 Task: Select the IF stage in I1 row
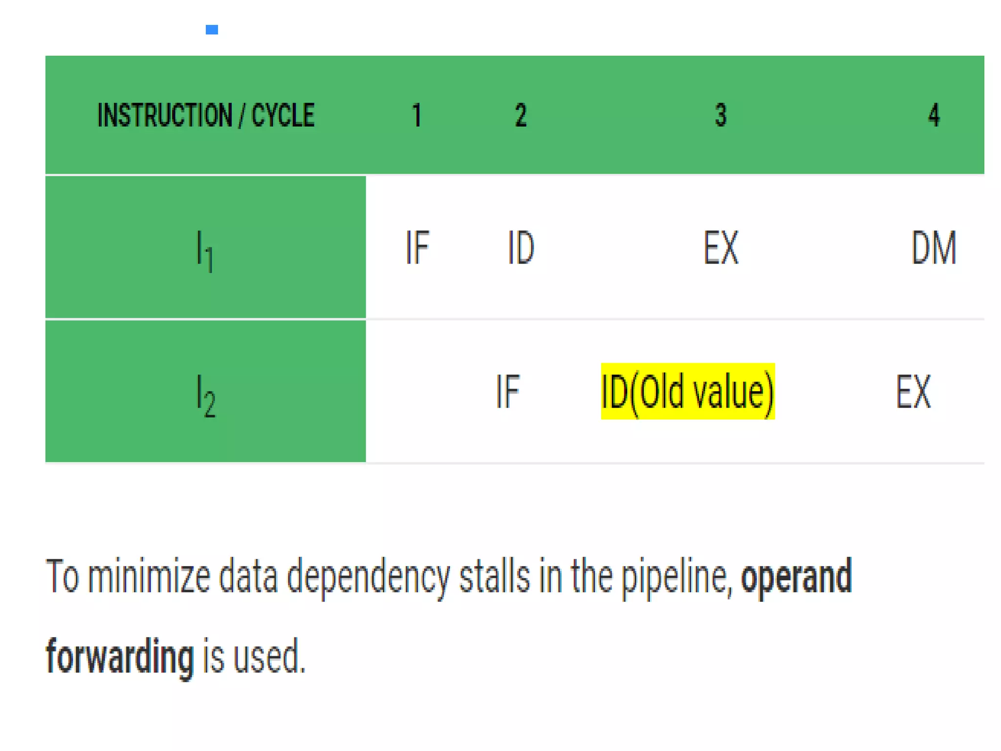tap(417, 248)
